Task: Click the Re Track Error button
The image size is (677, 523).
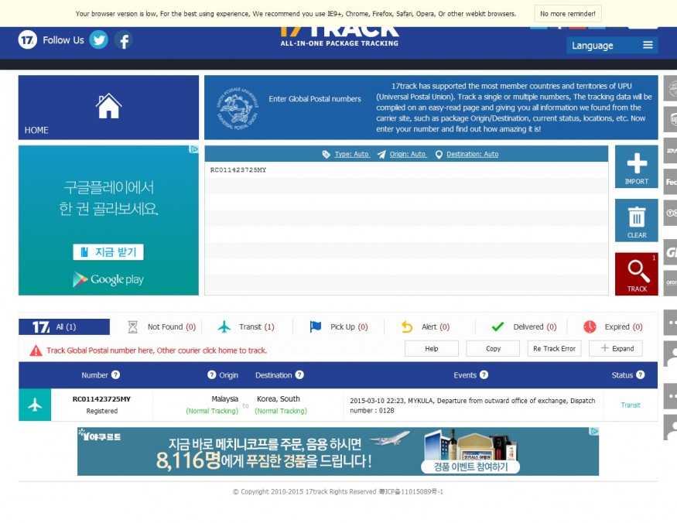Action: pos(554,349)
